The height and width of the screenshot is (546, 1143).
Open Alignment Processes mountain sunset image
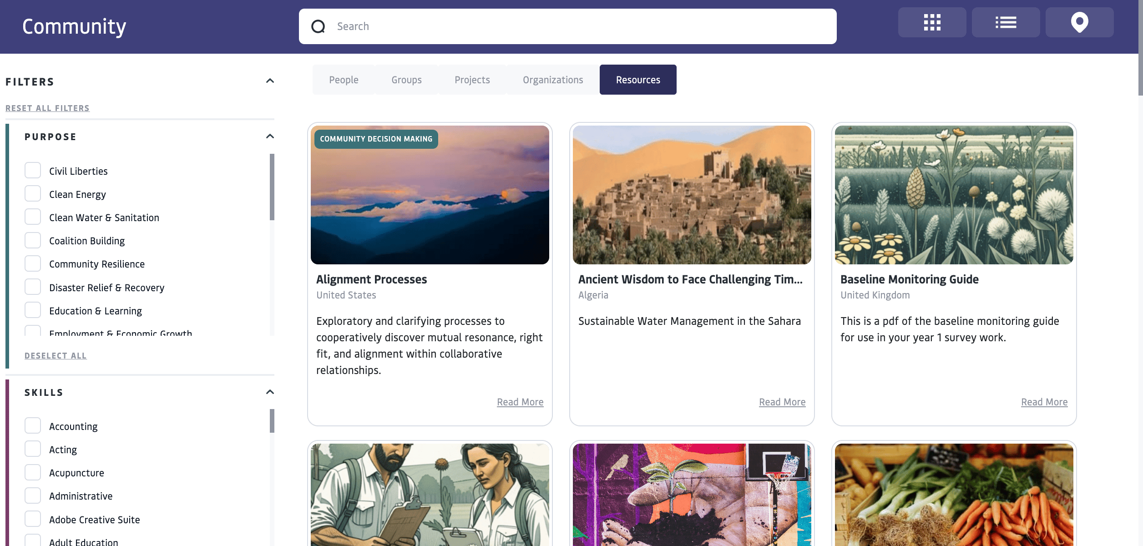pos(430,195)
